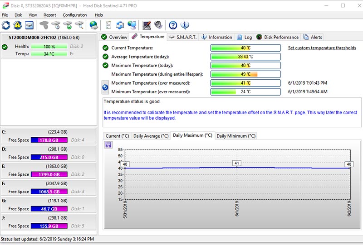
Task: Select the Daily Average (°C) graph tab
Action: click(x=151, y=136)
